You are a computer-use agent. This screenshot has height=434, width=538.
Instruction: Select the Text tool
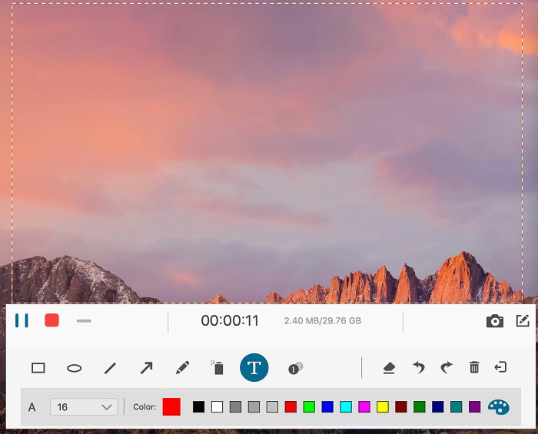[x=254, y=367]
